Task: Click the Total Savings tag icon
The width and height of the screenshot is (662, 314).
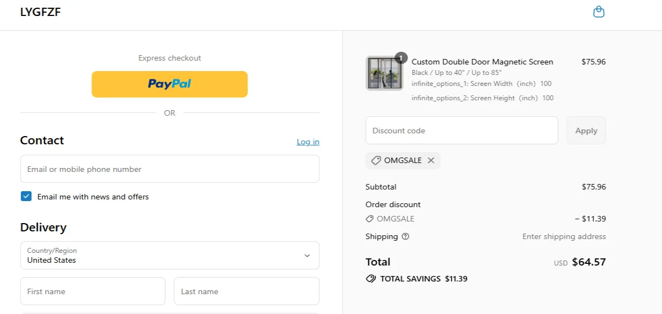Action: 371,279
